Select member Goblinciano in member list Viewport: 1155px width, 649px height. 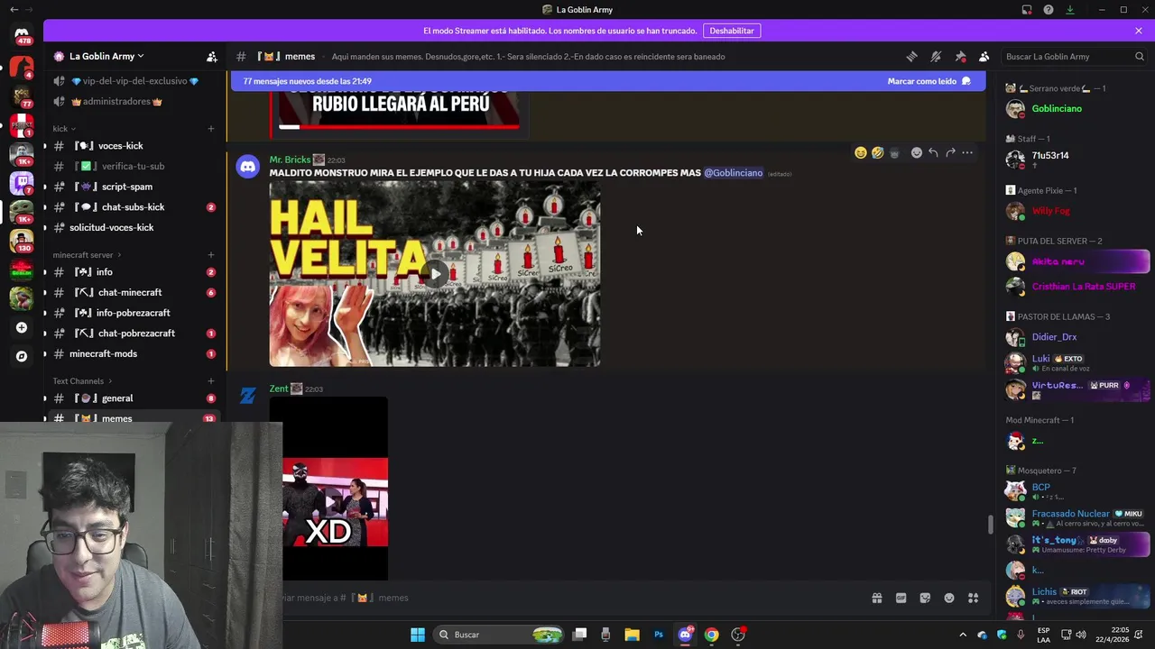pyautogui.click(x=1076, y=109)
